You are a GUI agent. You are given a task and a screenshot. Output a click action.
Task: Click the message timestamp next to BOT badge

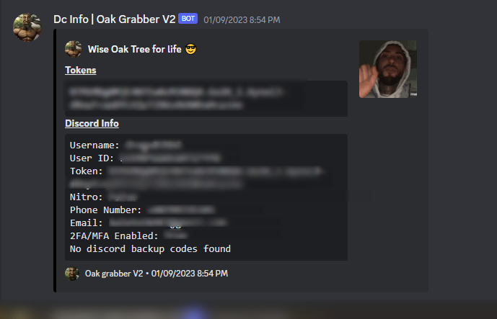[242, 20]
